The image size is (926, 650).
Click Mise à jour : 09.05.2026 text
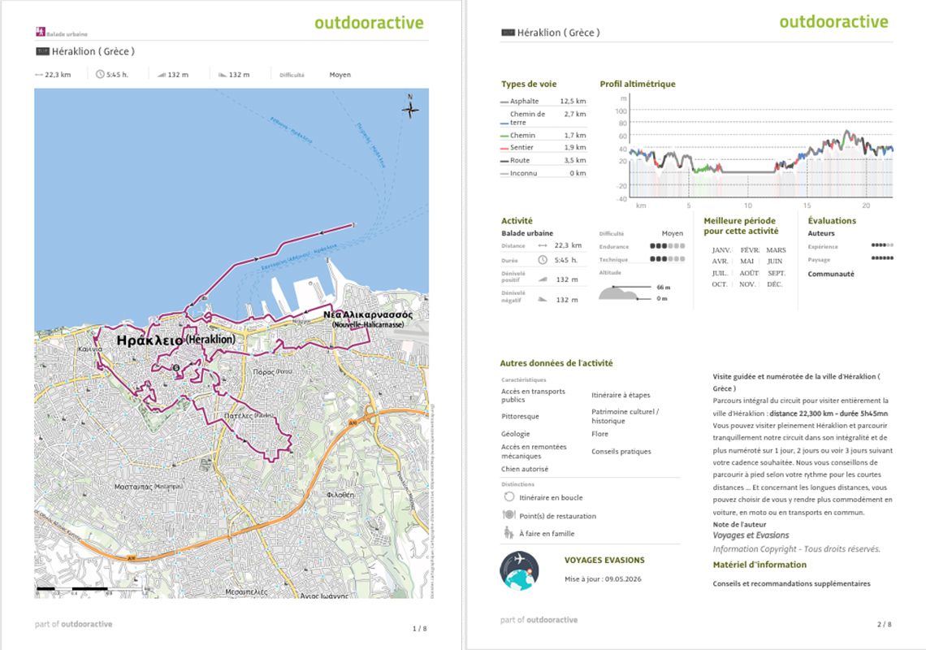(603, 579)
